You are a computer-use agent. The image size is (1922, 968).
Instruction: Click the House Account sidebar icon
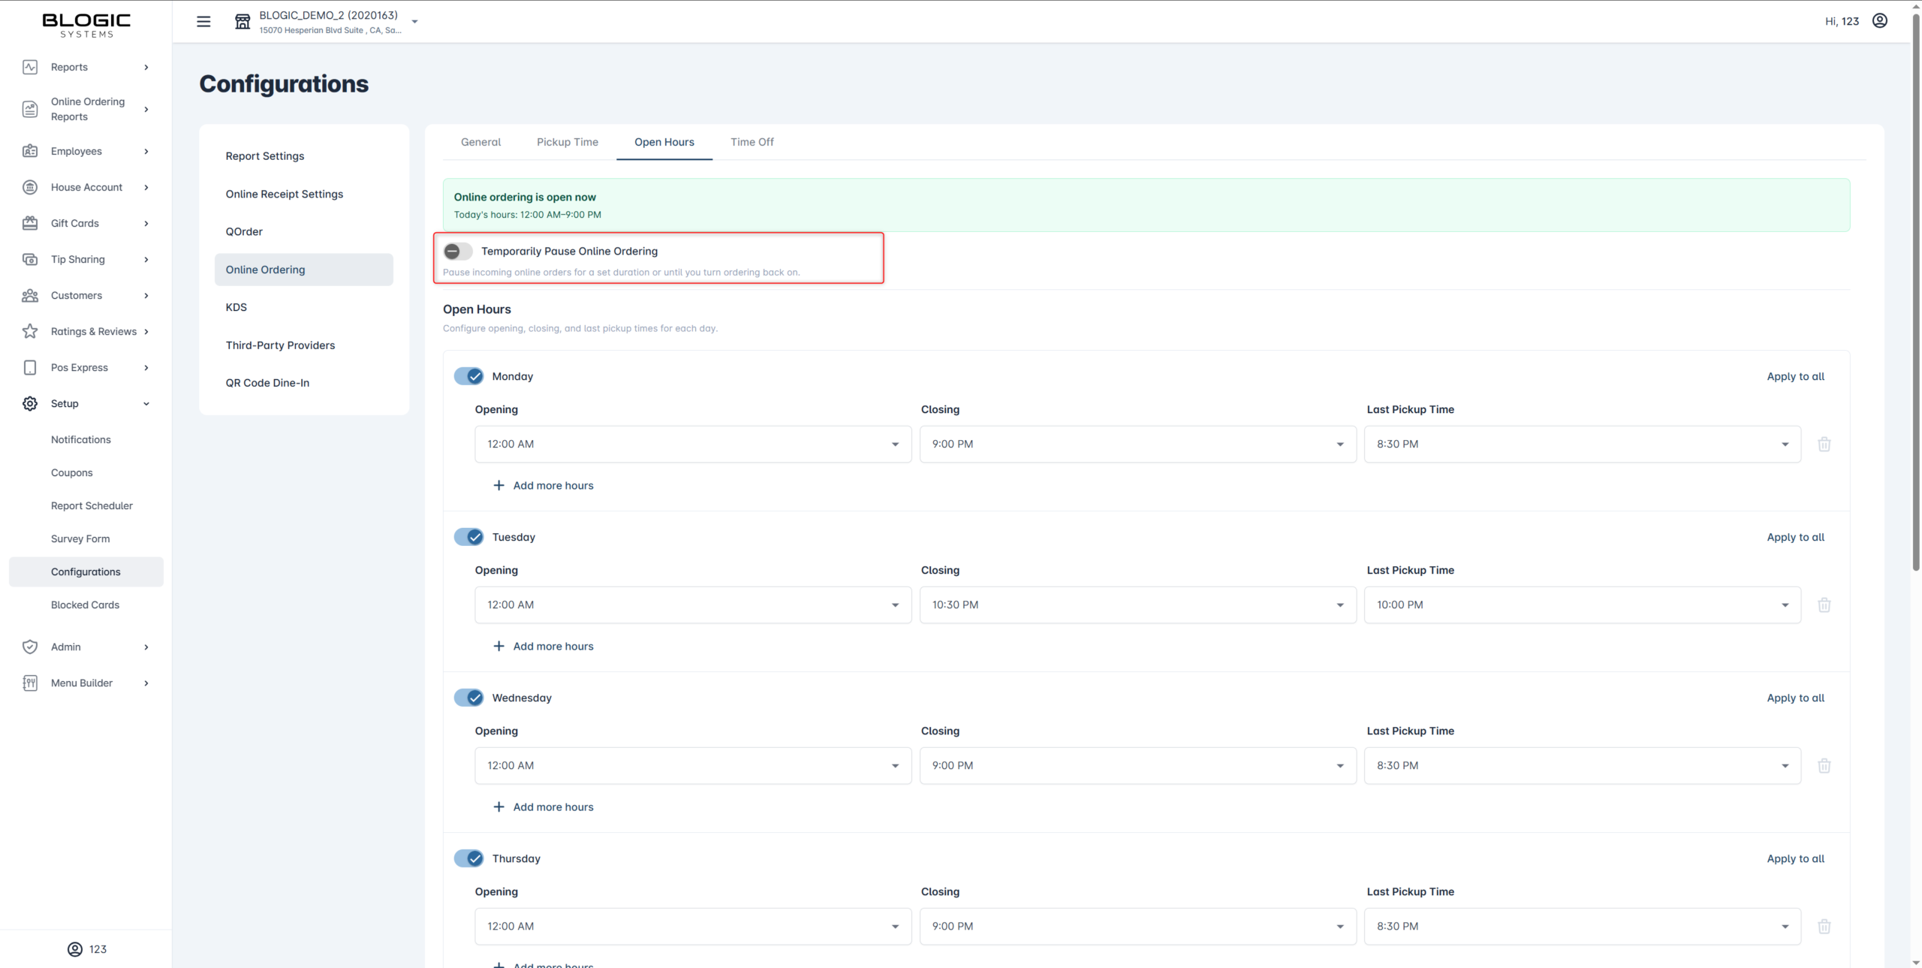tap(30, 187)
